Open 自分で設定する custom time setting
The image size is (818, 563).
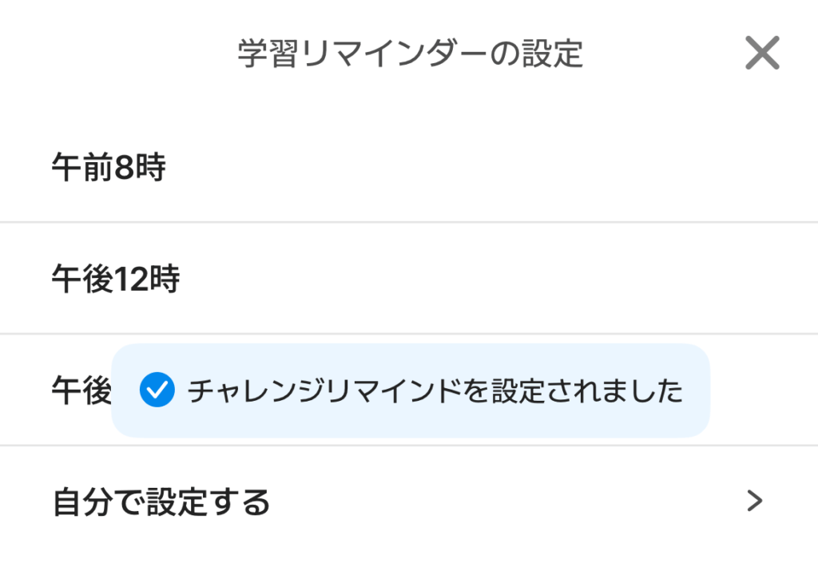(x=409, y=502)
